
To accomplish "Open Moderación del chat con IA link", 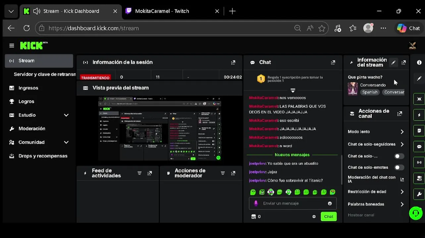I will tap(376, 179).
